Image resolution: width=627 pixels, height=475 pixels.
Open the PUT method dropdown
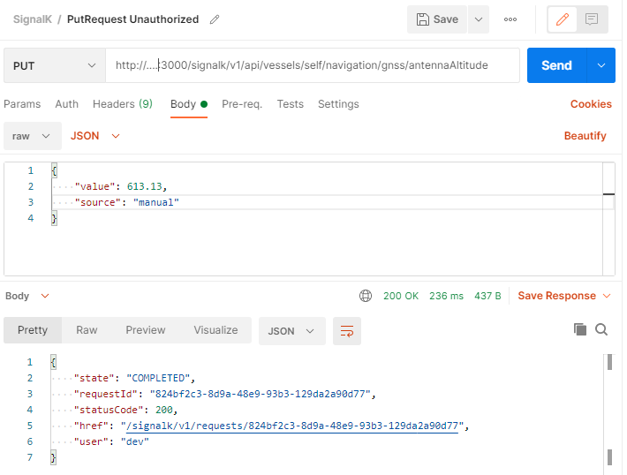tap(55, 65)
